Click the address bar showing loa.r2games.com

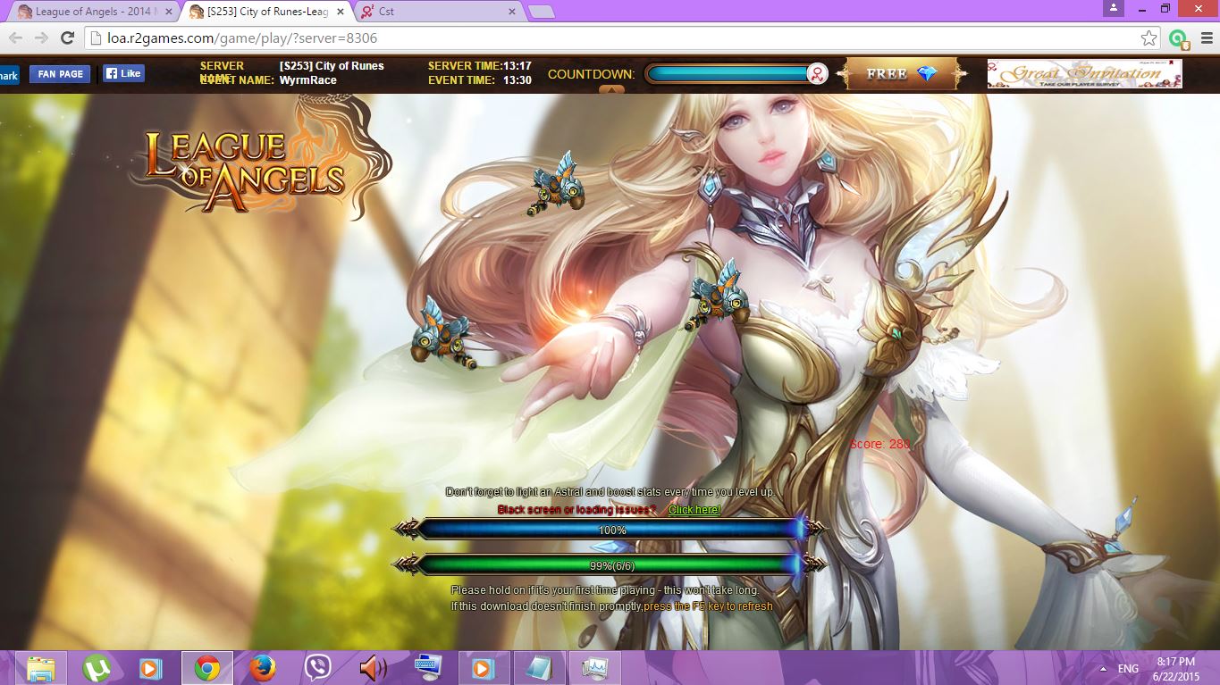pos(608,38)
